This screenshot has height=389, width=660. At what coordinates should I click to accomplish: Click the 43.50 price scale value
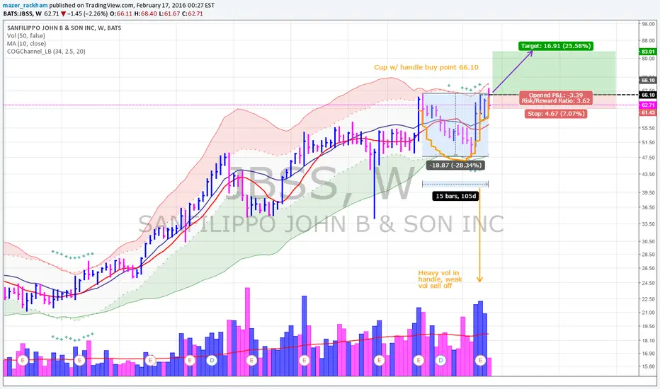[x=648, y=174]
